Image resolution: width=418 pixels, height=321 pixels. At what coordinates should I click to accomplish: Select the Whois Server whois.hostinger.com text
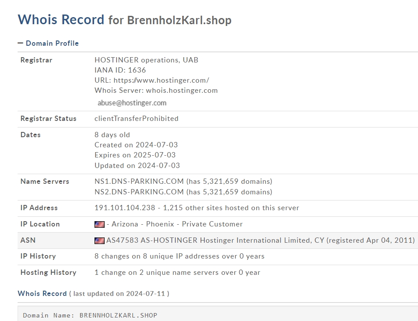tap(156, 91)
